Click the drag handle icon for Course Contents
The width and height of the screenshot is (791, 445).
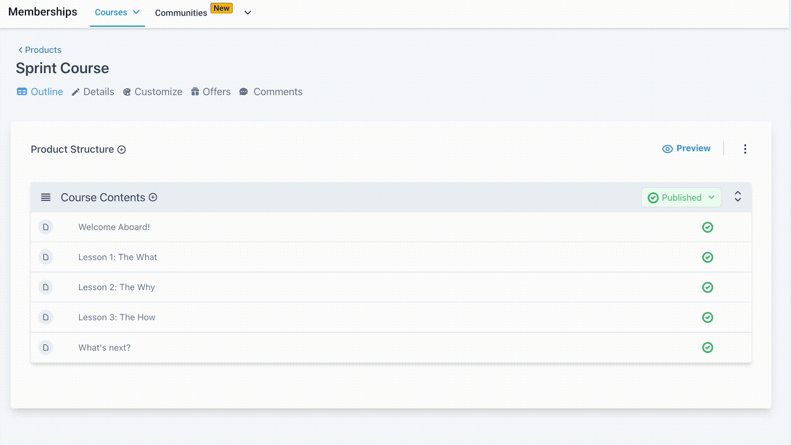46,197
